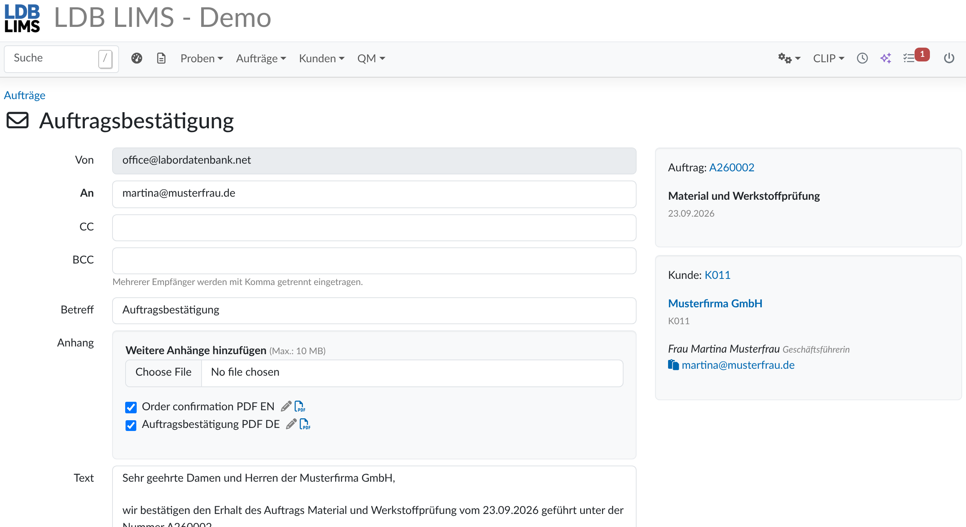The height and width of the screenshot is (527, 966).
Task: Click into the CC recipient field
Action: pyautogui.click(x=374, y=227)
